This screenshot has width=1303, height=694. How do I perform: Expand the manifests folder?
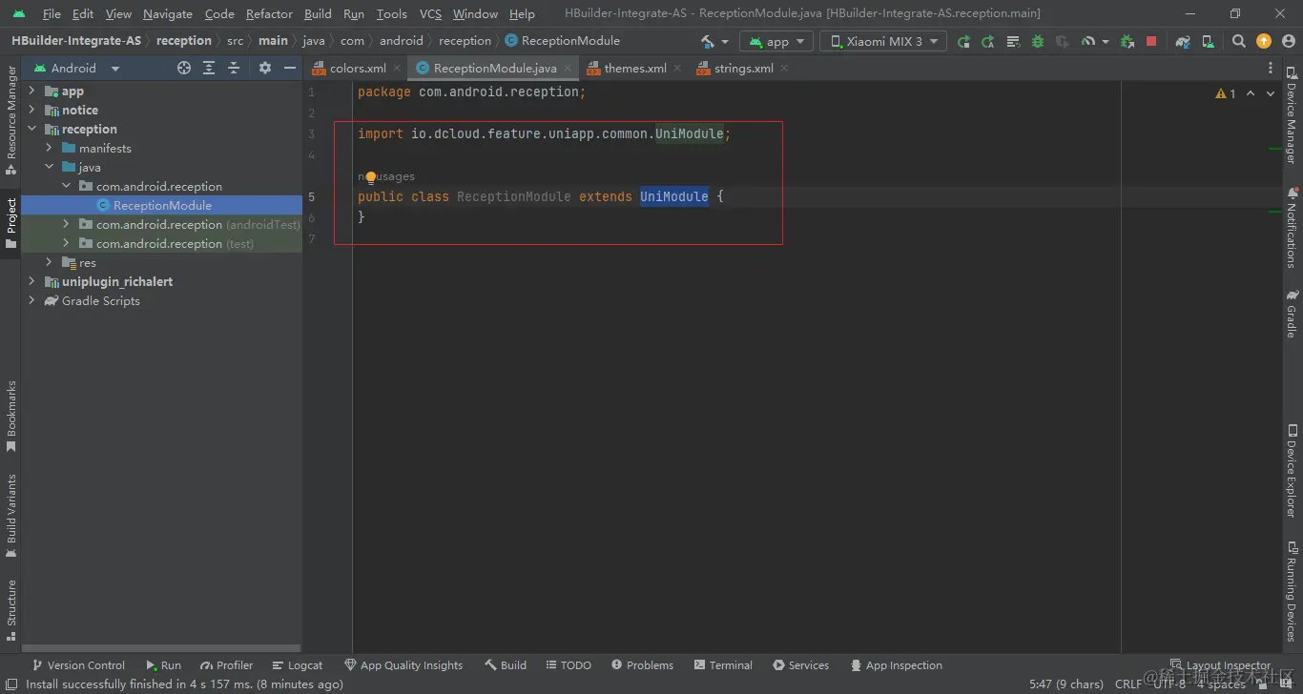(x=49, y=149)
